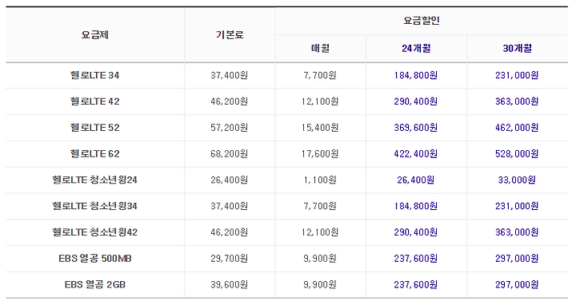This screenshot has height=305, width=576.
Task: Click 184,800원 in the 청소년윙34 row
Action: [x=416, y=206]
